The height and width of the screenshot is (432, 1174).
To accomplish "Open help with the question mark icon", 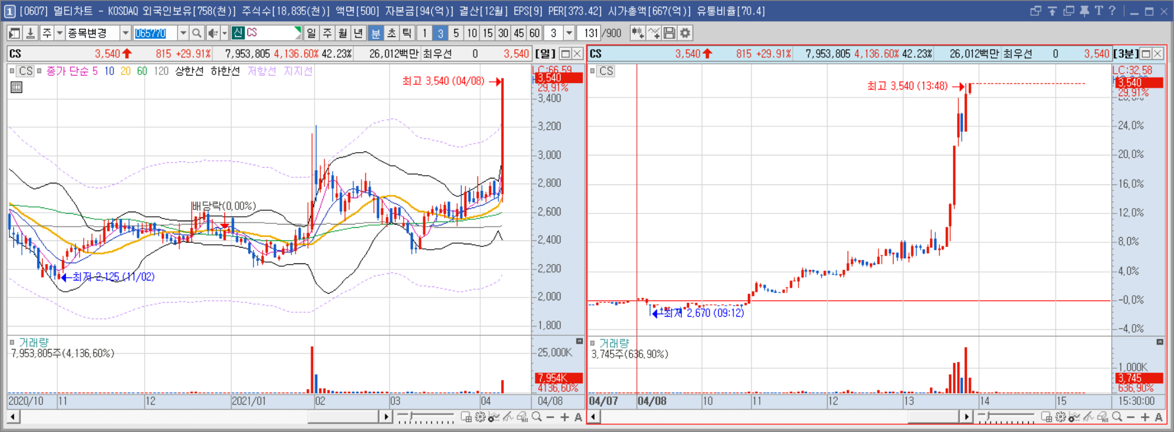I will [x=1112, y=11].
